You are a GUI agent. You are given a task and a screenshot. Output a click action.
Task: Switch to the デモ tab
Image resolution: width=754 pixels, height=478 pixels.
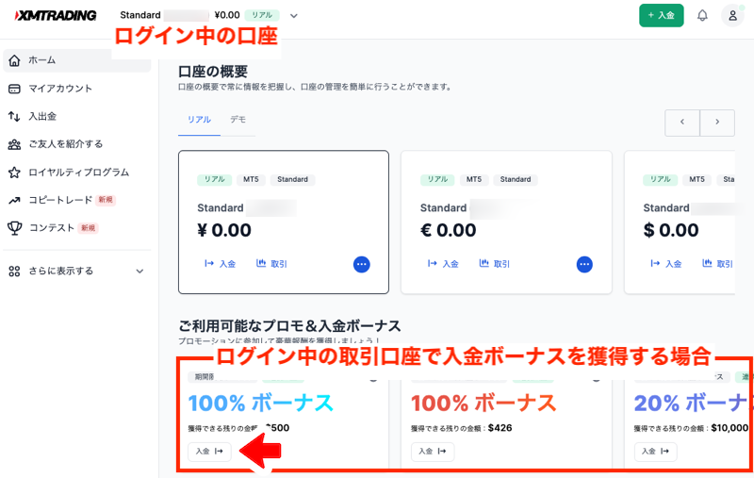pyautogui.click(x=238, y=119)
